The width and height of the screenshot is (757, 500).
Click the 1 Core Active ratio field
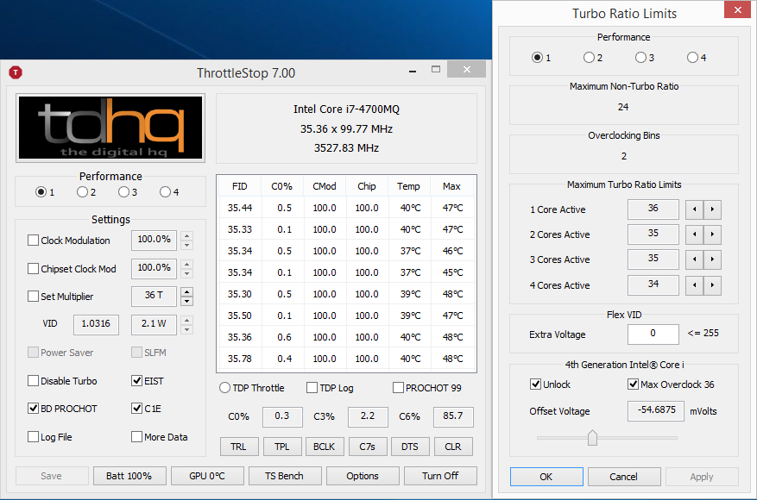(x=653, y=209)
